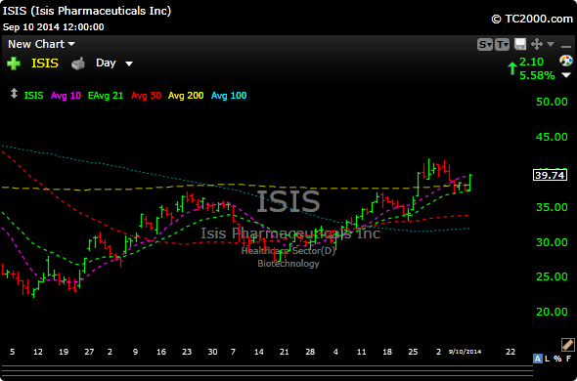This screenshot has width=577, height=381.
Task: Expand the white arrow below the palette
Action: (566, 75)
